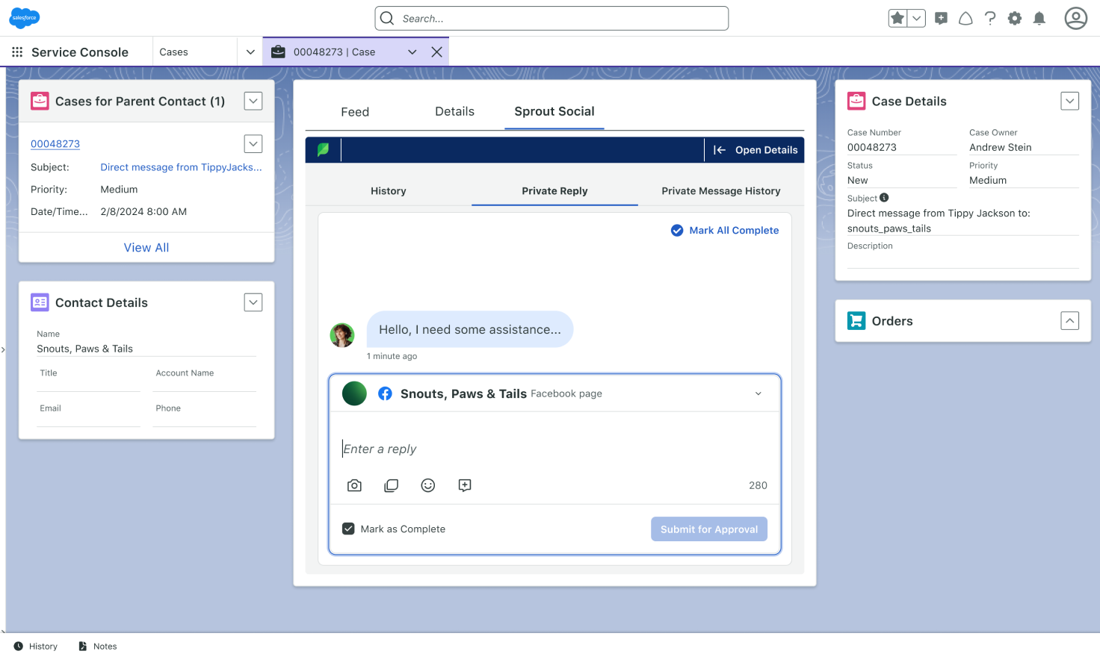Click the Orders cart icon
Screen dimensions: 1100x654
tap(856, 321)
